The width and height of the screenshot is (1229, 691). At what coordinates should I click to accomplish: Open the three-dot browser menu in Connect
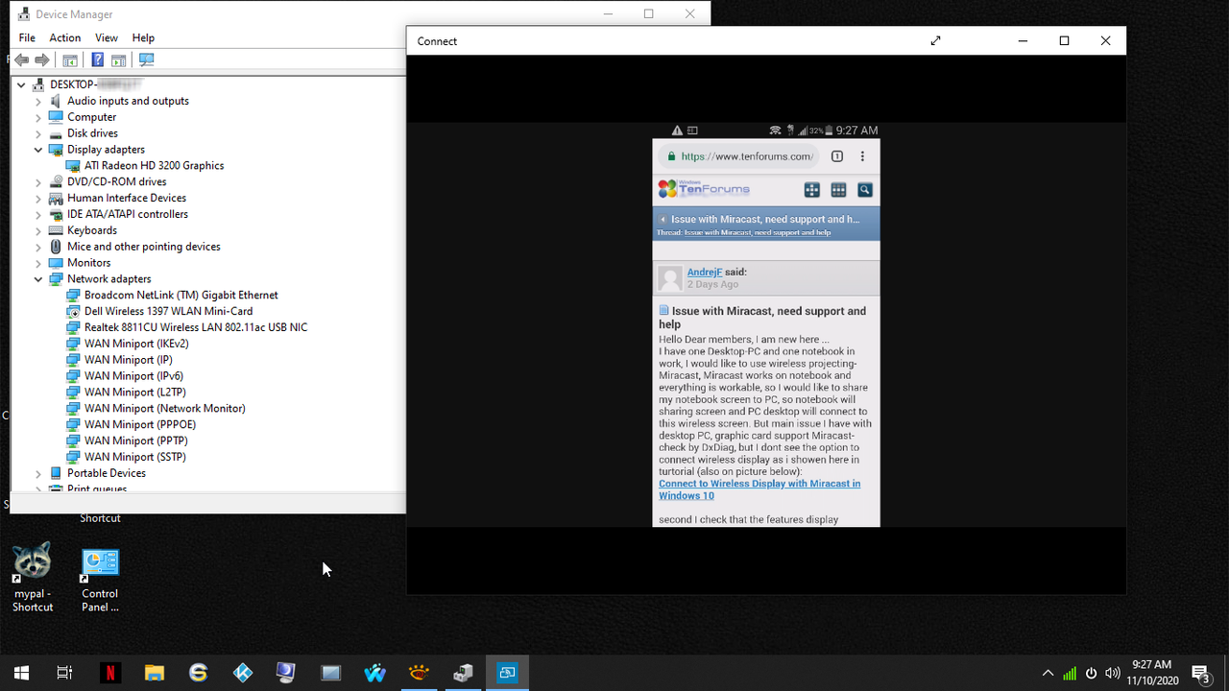click(x=862, y=156)
